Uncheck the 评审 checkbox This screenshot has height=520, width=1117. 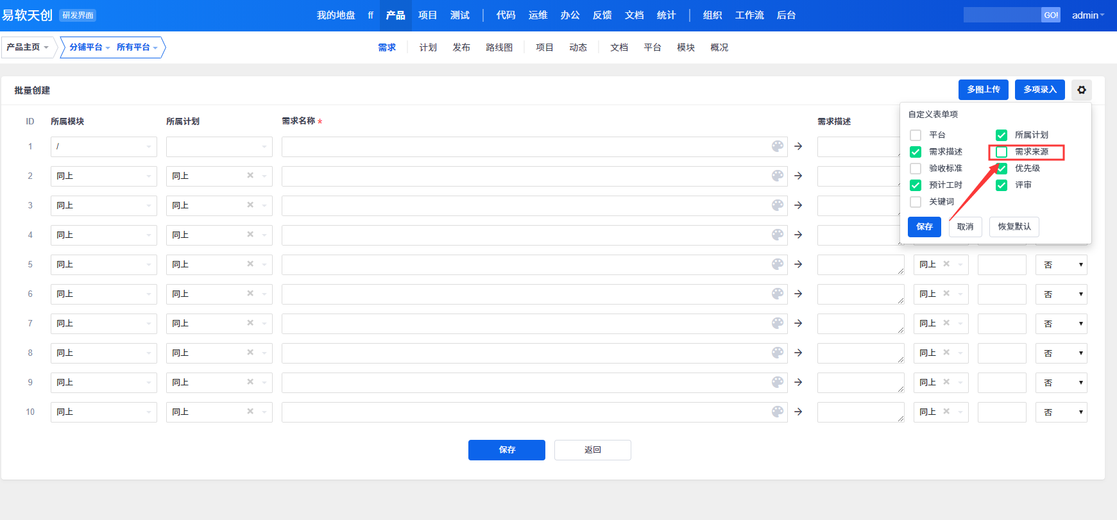click(1002, 185)
